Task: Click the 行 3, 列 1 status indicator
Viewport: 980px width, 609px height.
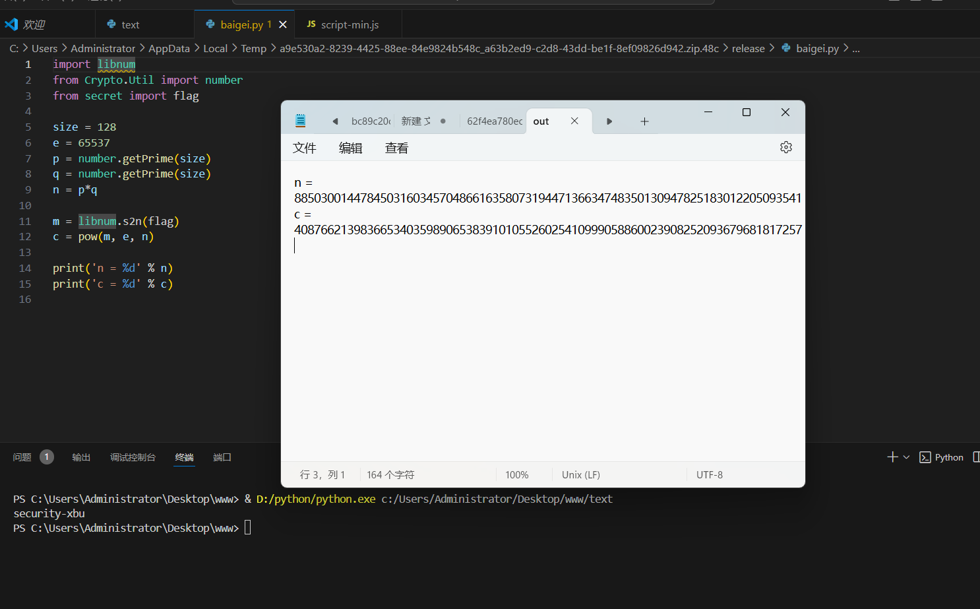Action: pos(322,474)
